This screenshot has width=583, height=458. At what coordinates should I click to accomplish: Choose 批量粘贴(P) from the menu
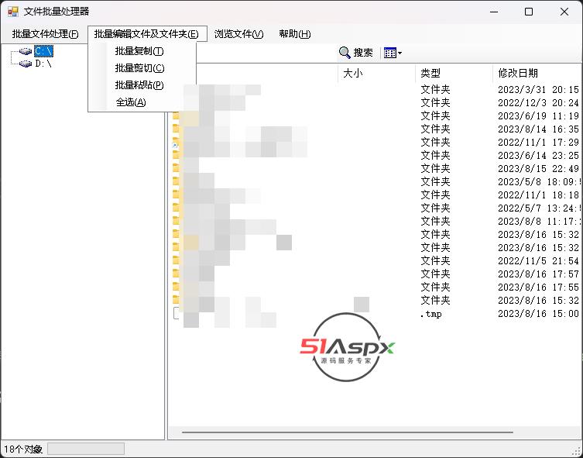[139, 85]
